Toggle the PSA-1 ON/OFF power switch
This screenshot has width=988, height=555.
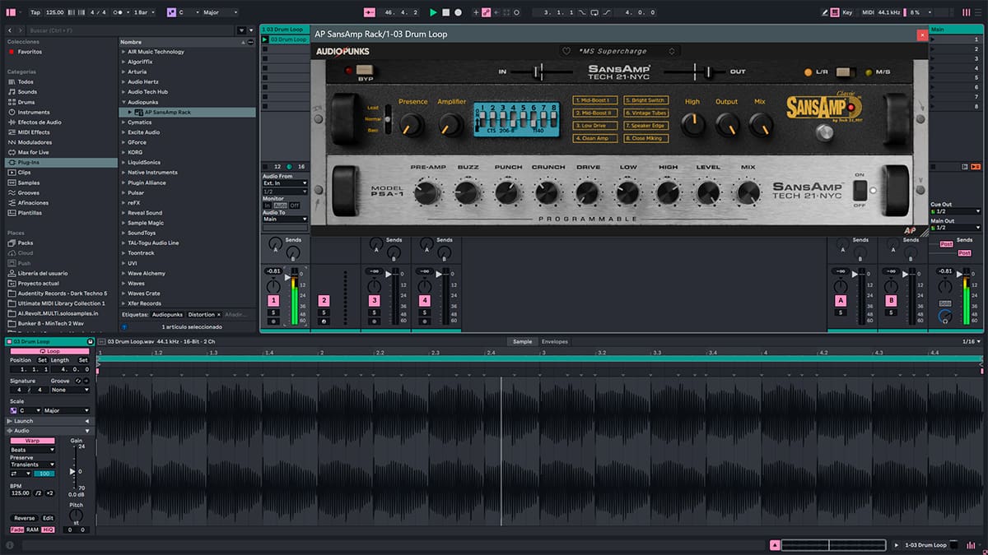click(860, 191)
